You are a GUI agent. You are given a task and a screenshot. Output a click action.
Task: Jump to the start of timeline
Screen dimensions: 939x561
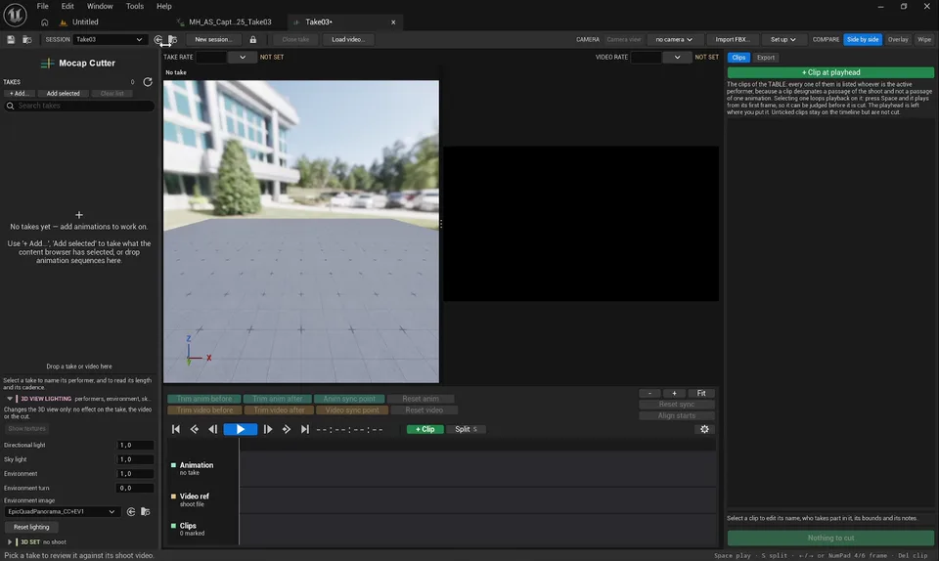175,429
